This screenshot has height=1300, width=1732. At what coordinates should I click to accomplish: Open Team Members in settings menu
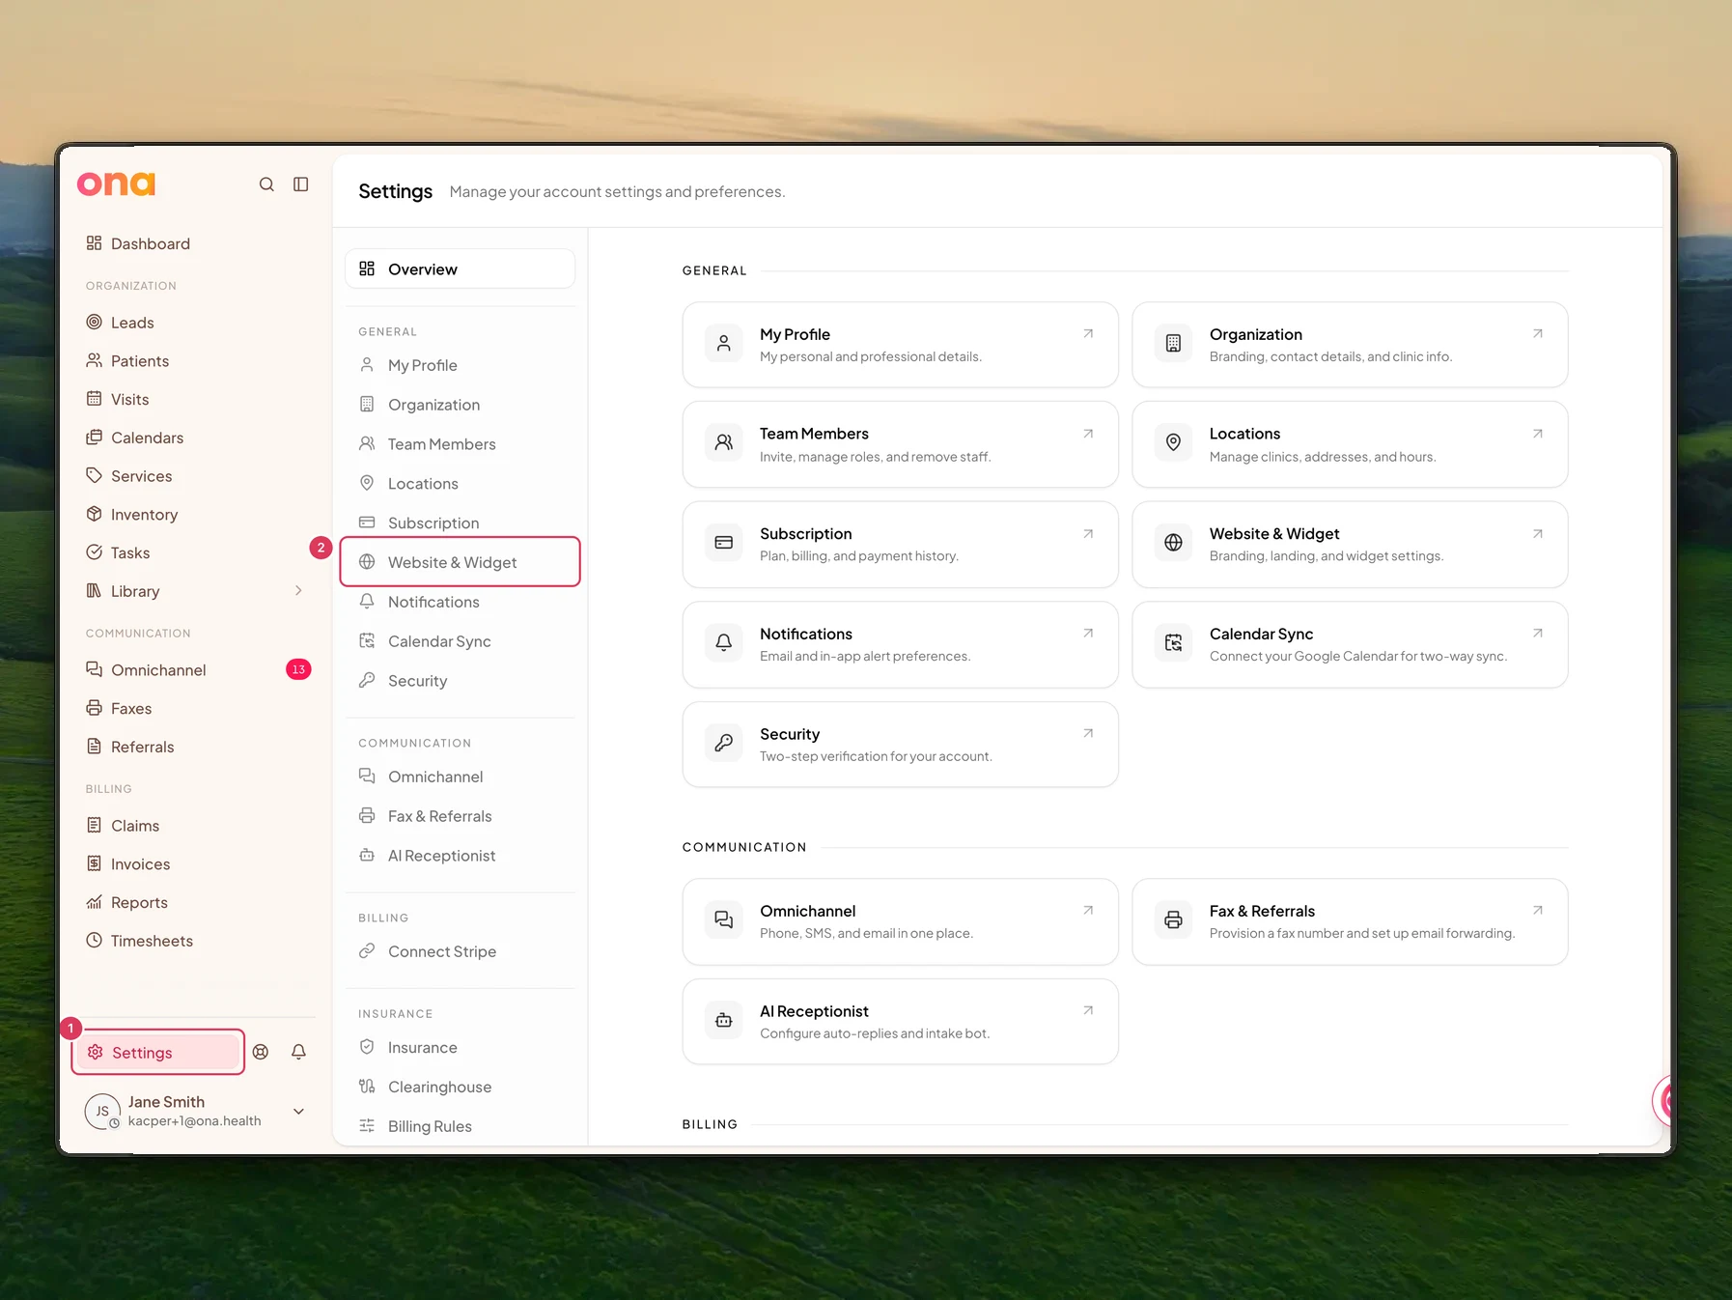460,444
